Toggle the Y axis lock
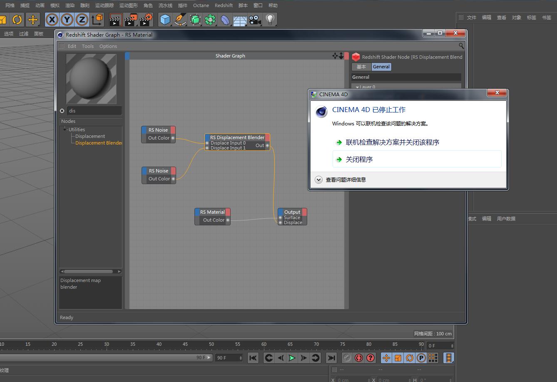 pyautogui.click(x=67, y=20)
